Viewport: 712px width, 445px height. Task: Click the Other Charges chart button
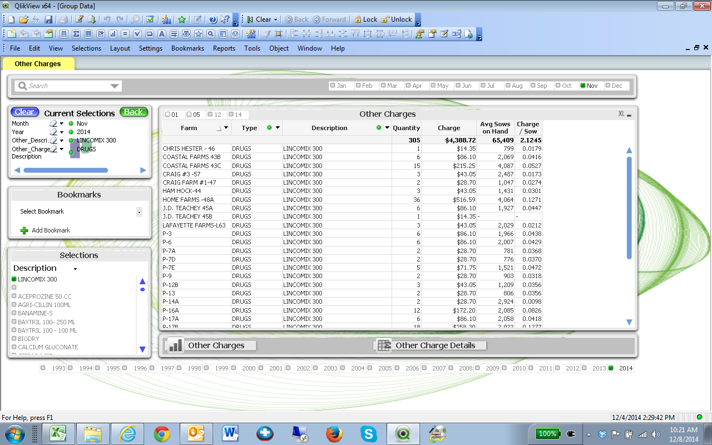[x=211, y=345]
